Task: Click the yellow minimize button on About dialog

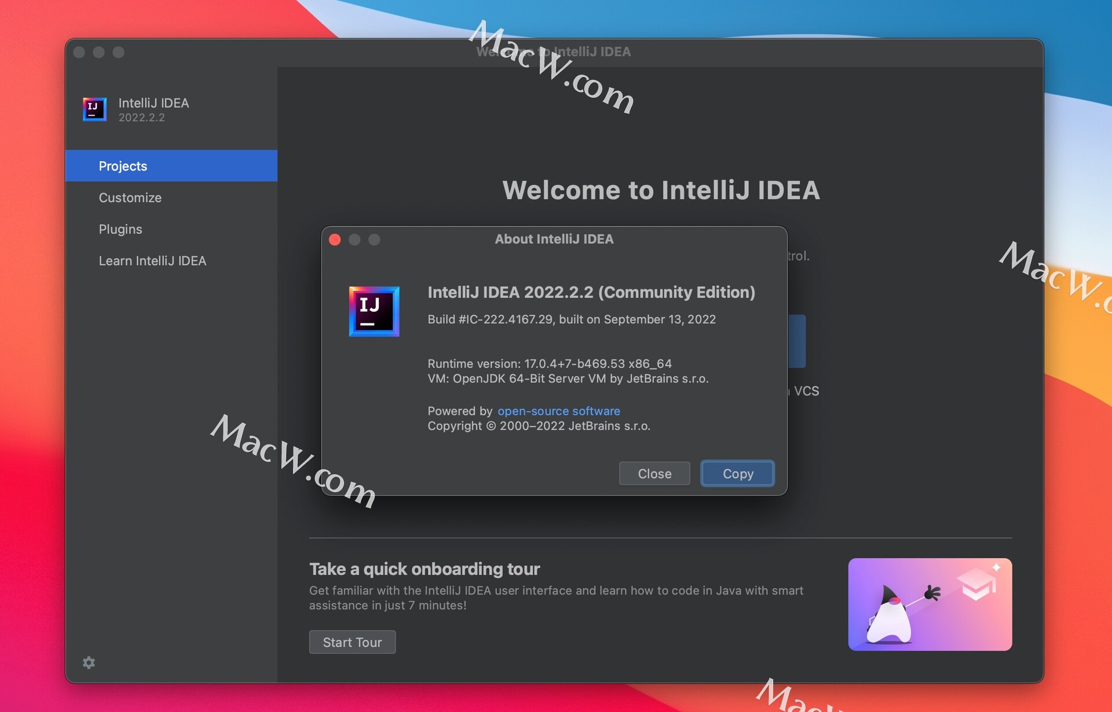Action: click(x=354, y=239)
